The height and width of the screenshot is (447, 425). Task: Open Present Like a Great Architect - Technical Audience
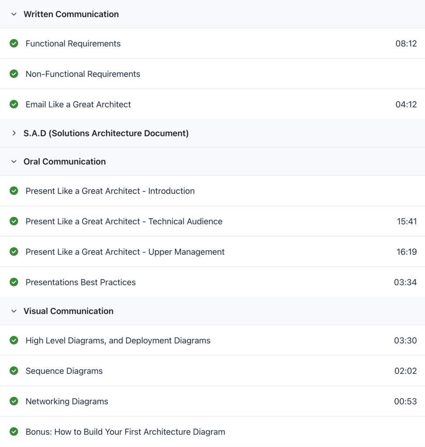(x=124, y=221)
